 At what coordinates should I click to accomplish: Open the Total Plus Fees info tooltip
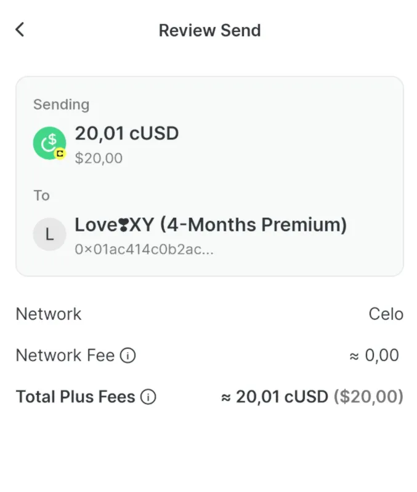click(148, 397)
